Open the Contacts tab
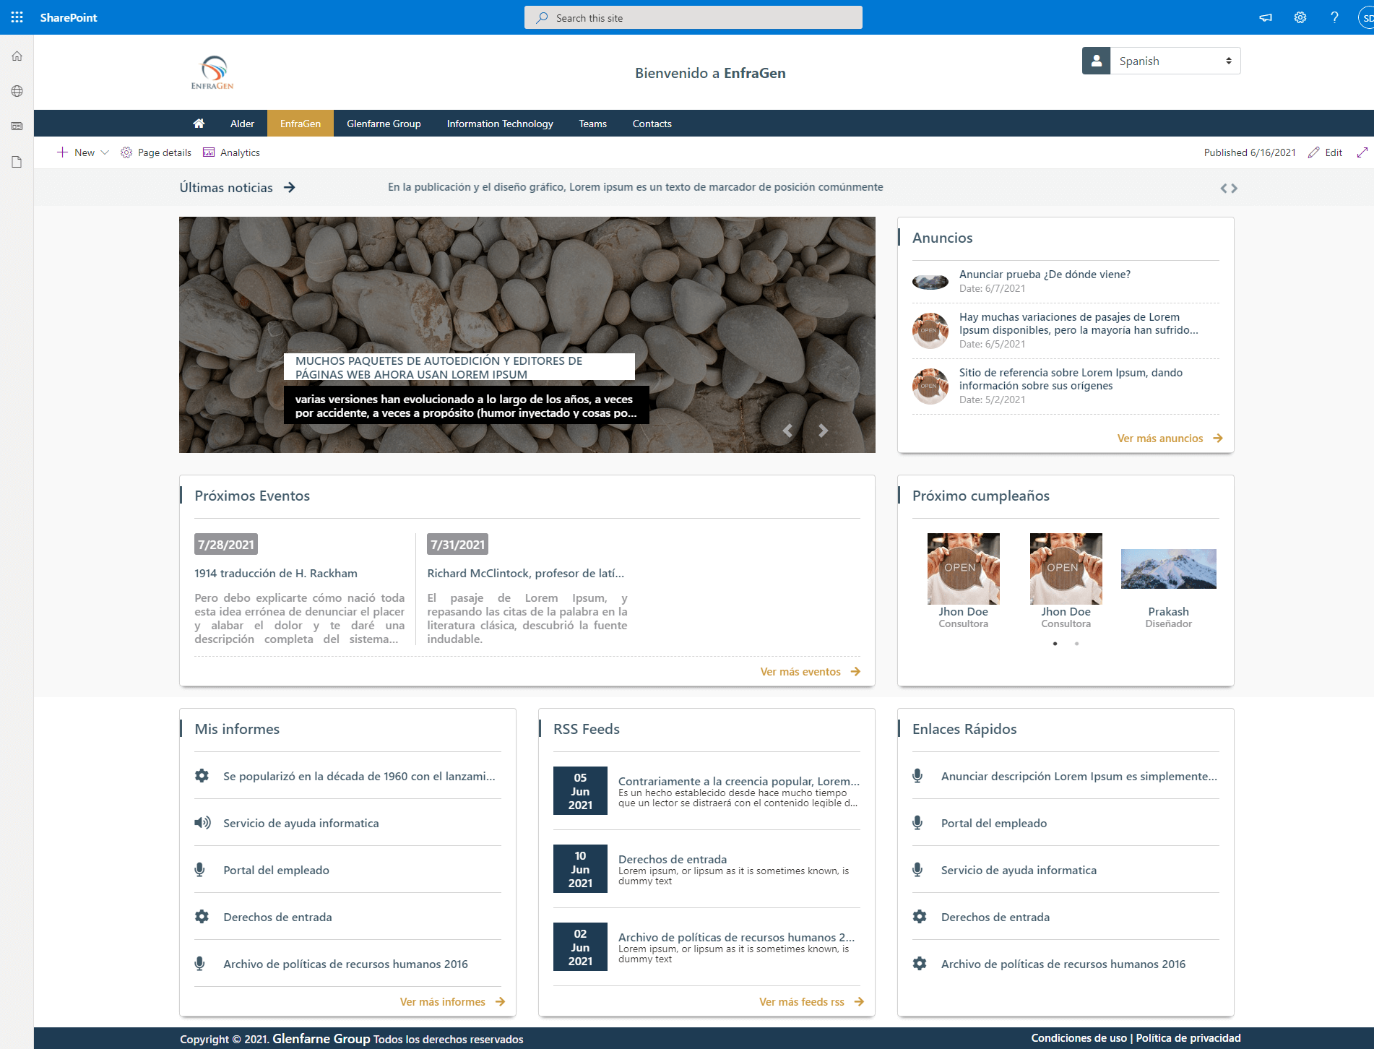1374x1049 pixels. pos(652,124)
